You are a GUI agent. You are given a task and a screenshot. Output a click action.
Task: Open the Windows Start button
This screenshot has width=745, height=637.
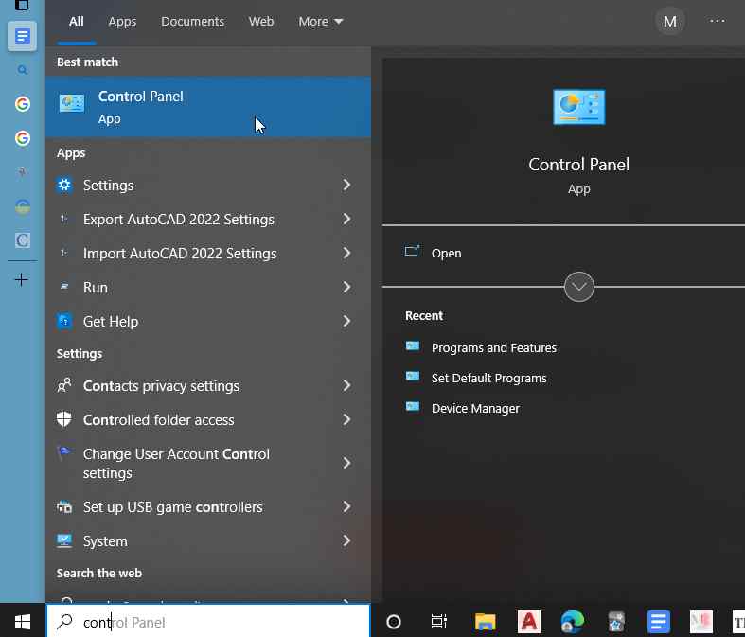23,621
